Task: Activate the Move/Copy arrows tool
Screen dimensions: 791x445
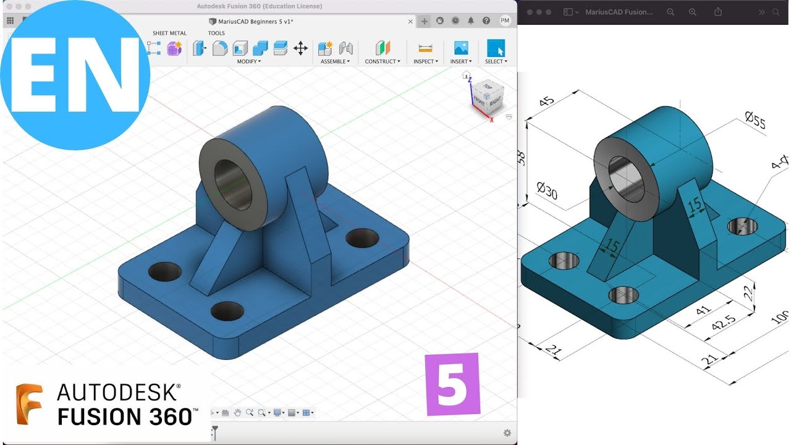Action: (x=300, y=48)
